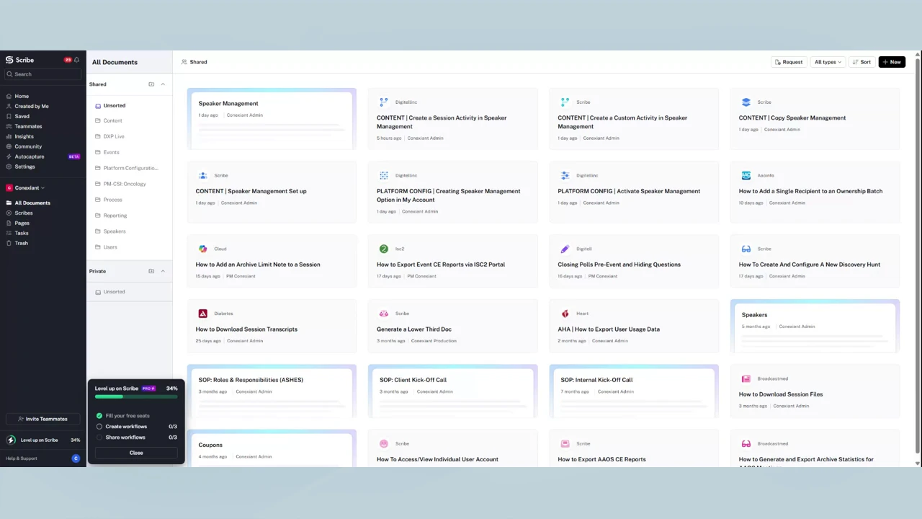Click the circle beside Create workflows

point(99,427)
